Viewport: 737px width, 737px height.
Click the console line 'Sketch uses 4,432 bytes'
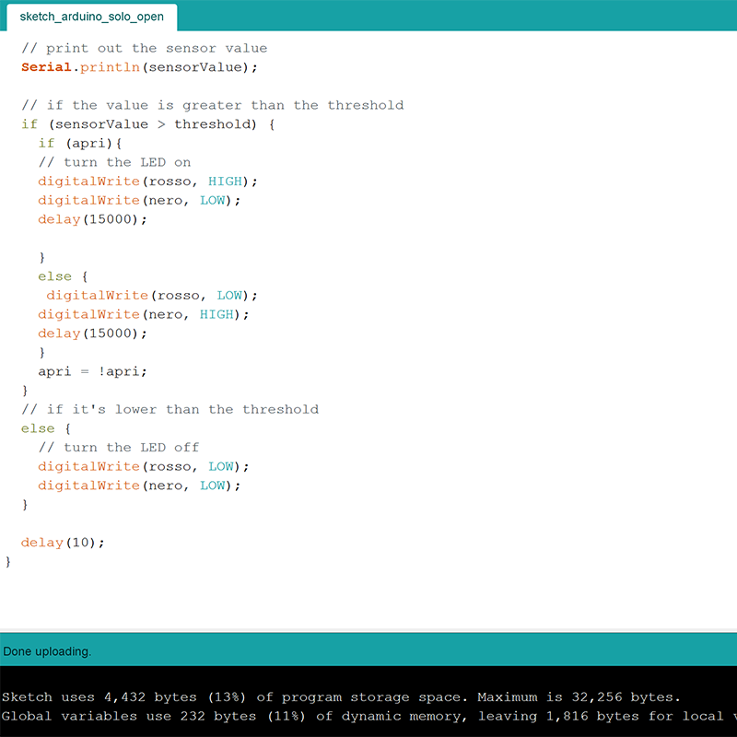(x=341, y=697)
